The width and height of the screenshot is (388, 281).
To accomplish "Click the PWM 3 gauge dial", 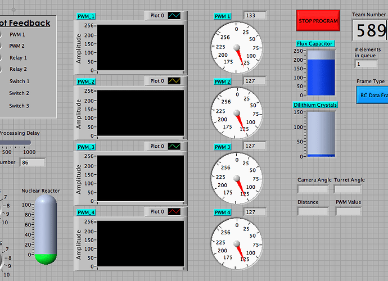I will [237, 178].
